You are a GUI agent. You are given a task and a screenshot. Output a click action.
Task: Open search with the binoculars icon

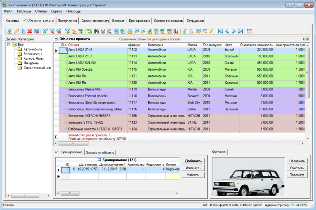(96, 31)
